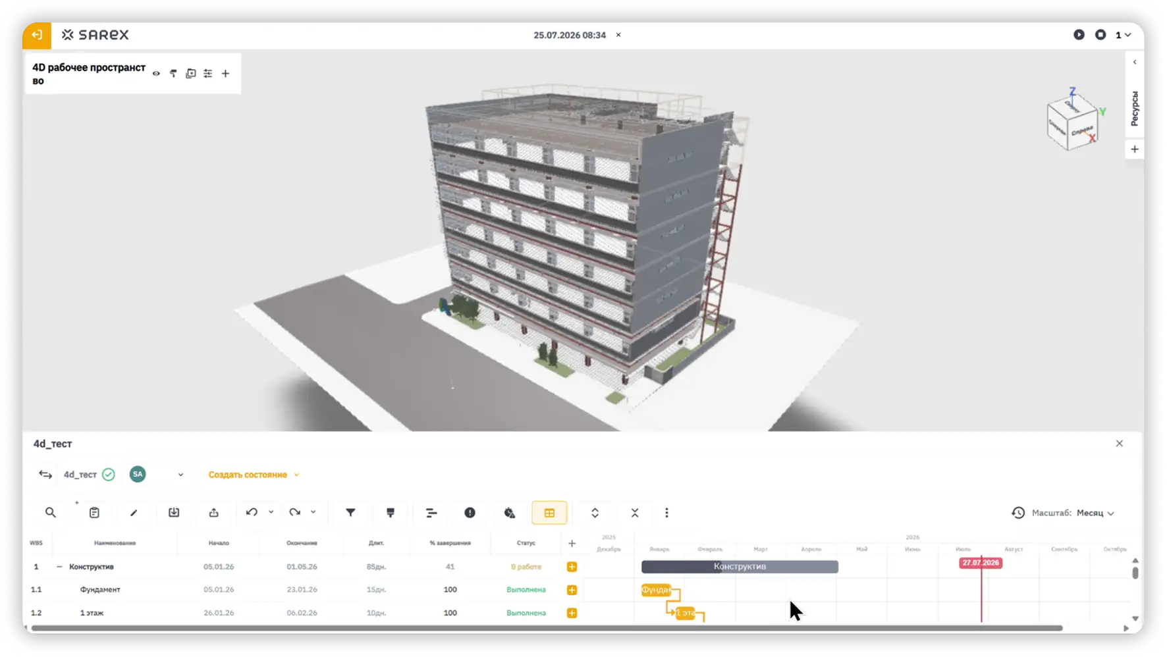Image resolution: width=1167 pixels, height=657 pixels.
Task: Click the pencil edit icon
Action: [x=134, y=513]
